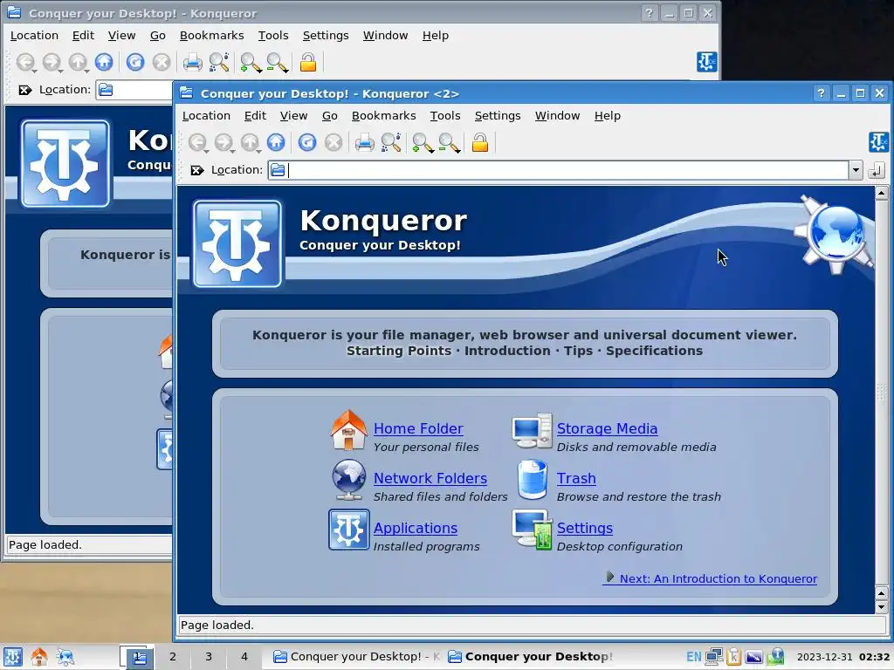The image size is (894, 670).
Task: Open Edit menu in Konqueror <2>
Action: (256, 116)
